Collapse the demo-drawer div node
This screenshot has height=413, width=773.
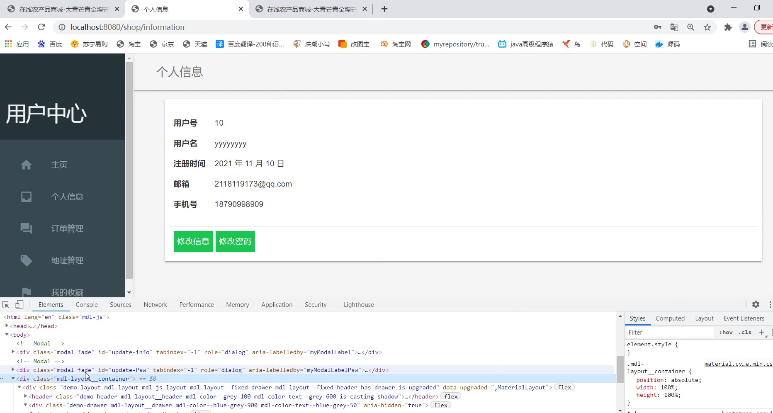(25, 405)
